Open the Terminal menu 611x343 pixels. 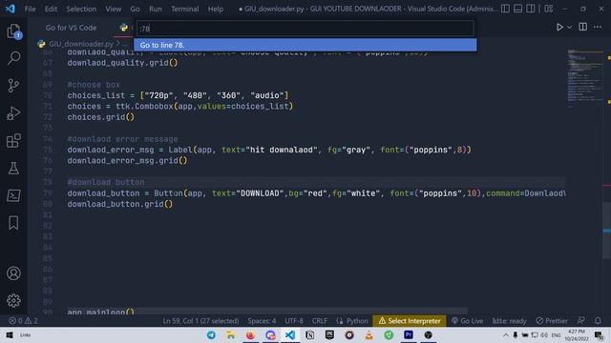coord(184,9)
